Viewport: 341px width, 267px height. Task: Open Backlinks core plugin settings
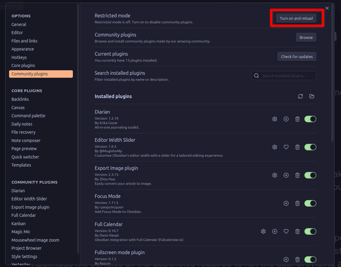(x=41, y=99)
